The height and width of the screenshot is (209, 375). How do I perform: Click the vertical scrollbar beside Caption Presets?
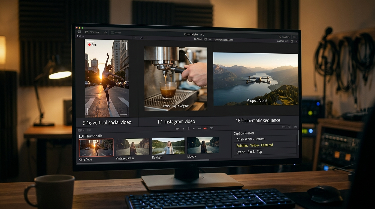pos(298,137)
